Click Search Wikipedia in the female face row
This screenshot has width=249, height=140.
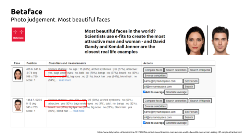pyautogui.click(x=200, y=70)
